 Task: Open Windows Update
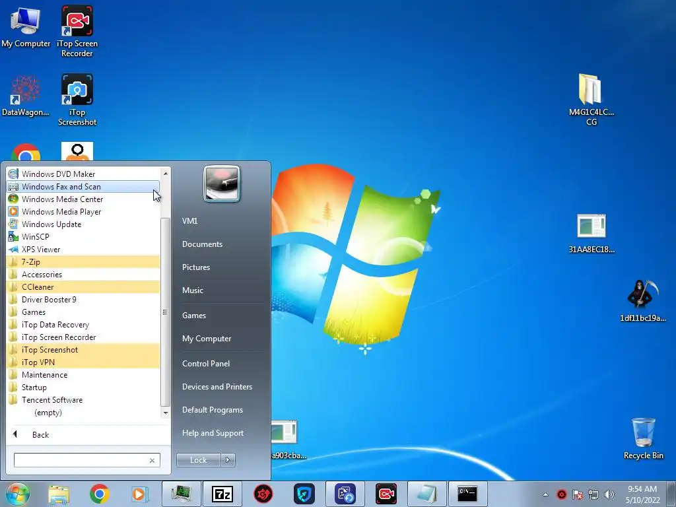point(83,224)
